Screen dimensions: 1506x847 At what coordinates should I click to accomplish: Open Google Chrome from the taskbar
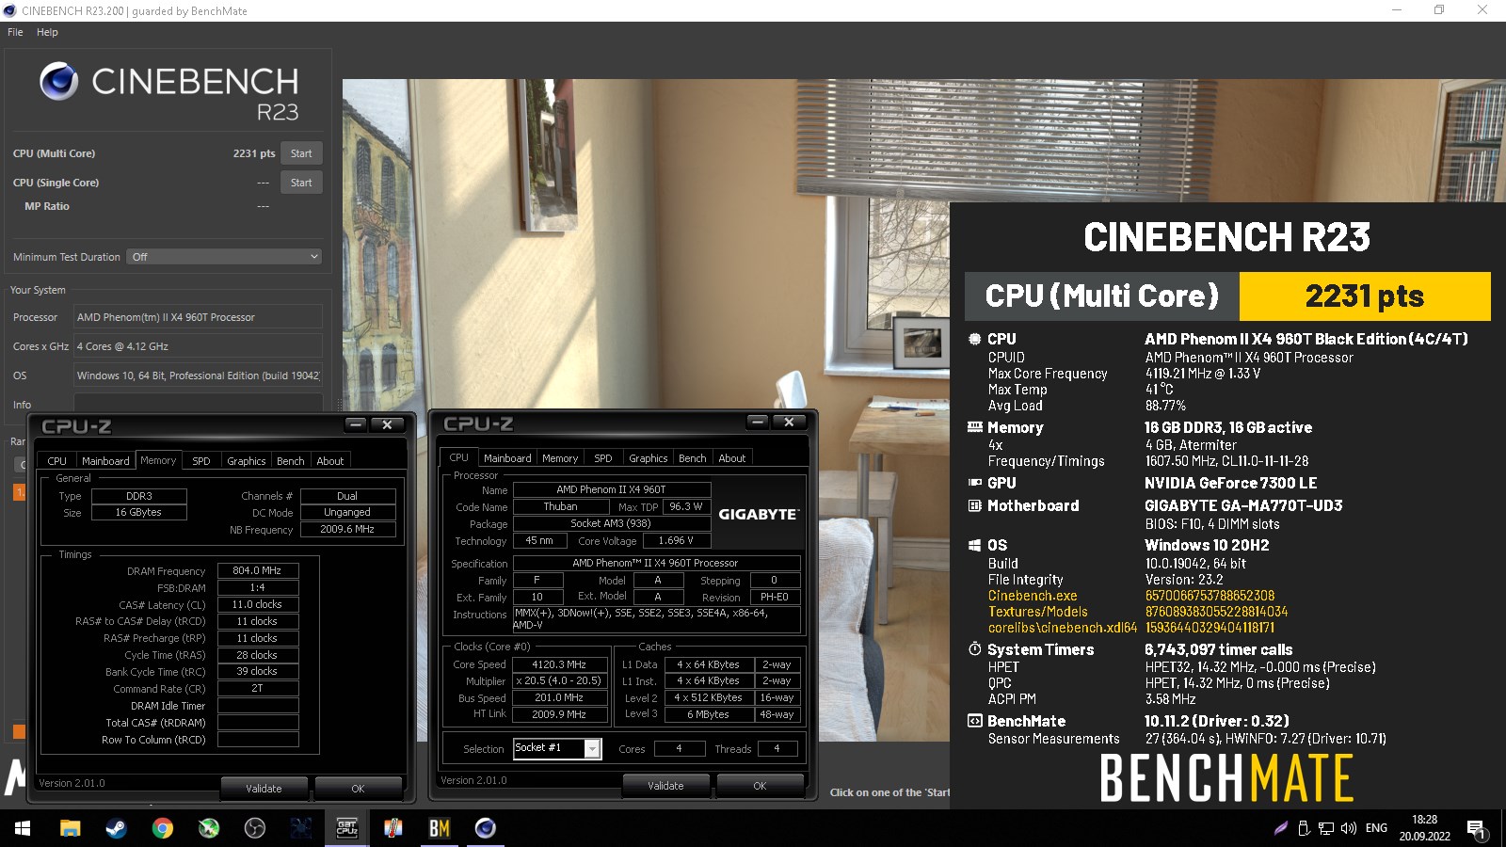tap(162, 828)
